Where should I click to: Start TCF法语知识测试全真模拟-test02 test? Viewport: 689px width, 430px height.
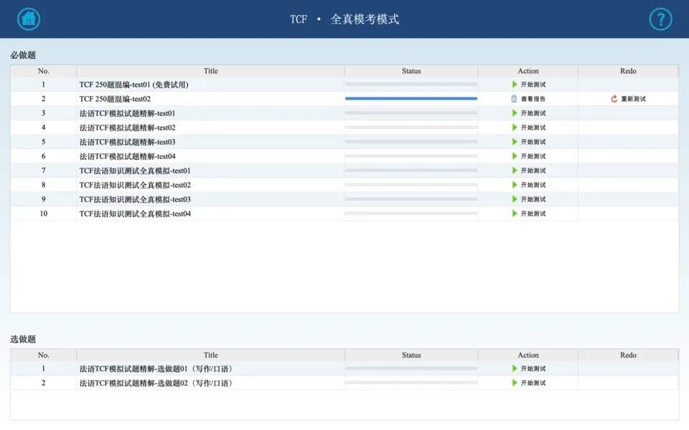point(529,185)
